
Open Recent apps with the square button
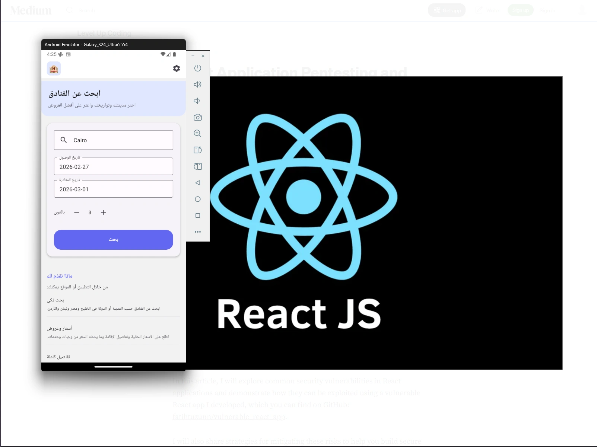coord(198,215)
